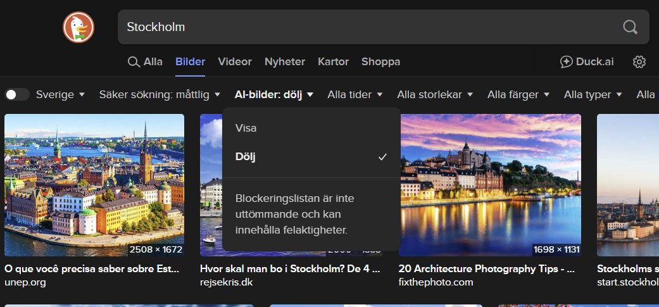The width and height of the screenshot is (659, 307).
Task: Expand the Sverige region dropdown
Action: [x=61, y=94]
